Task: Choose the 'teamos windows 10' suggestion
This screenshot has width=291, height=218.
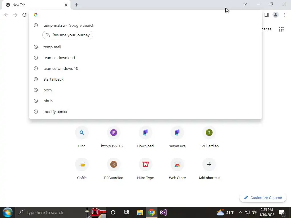Action: click(145, 68)
